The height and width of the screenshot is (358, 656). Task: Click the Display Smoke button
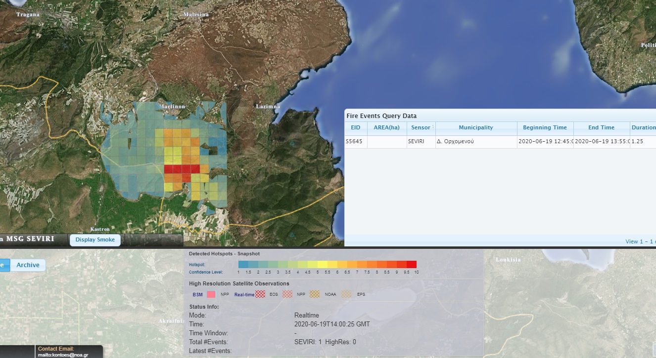pos(95,239)
